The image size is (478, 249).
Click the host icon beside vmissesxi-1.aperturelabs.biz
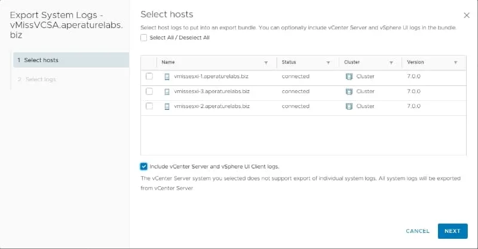click(x=167, y=76)
